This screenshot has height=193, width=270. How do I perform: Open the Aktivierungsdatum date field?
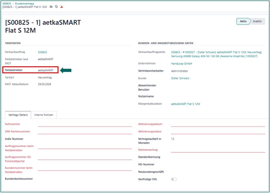(x=218, y=124)
